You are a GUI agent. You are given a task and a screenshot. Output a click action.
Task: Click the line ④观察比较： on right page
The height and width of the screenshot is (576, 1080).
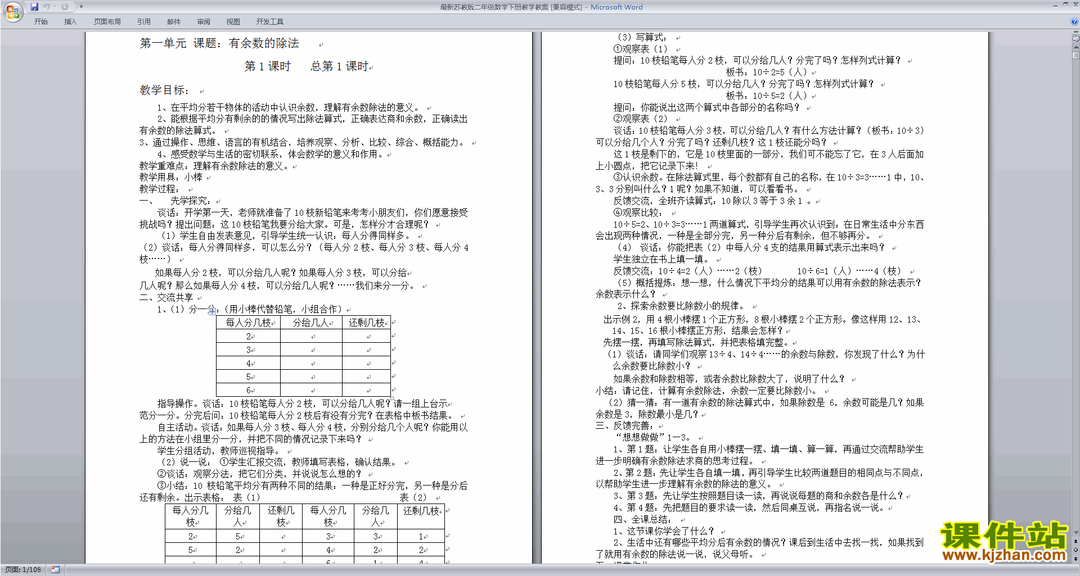point(638,212)
